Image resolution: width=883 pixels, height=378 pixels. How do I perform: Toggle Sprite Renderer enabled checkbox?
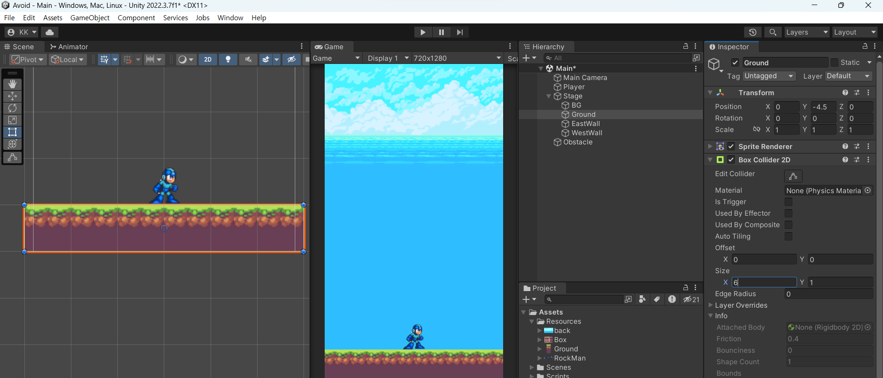(x=731, y=146)
